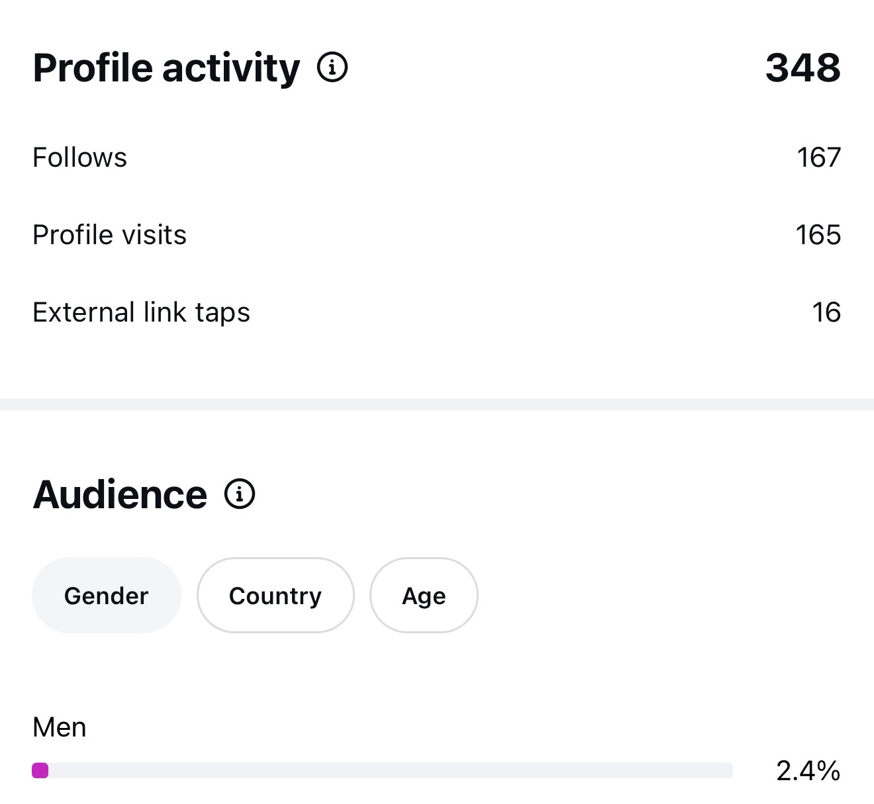
Task: Click the Profile visits label
Action: 109,235
